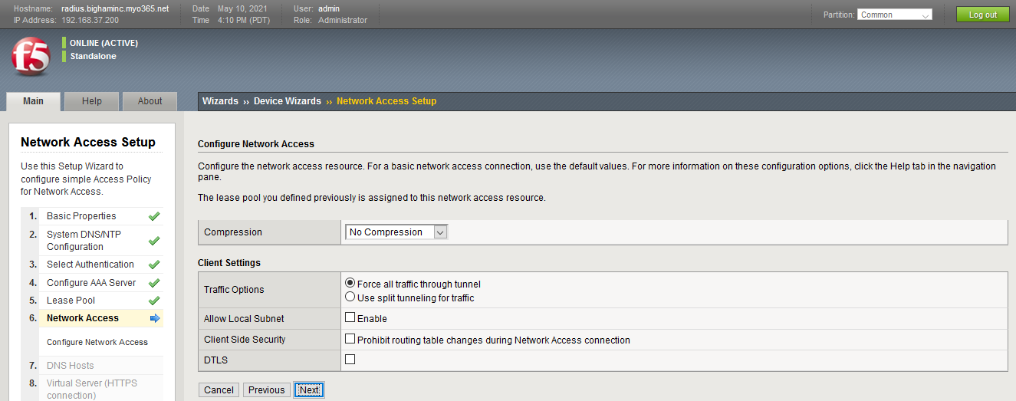
Task: Click the Wizards breadcrumb
Action: click(220, 101)
